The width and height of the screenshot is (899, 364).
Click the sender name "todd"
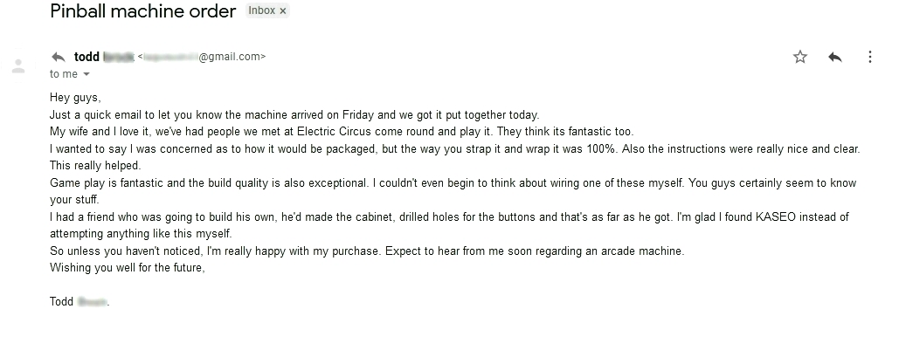[86, 57]
